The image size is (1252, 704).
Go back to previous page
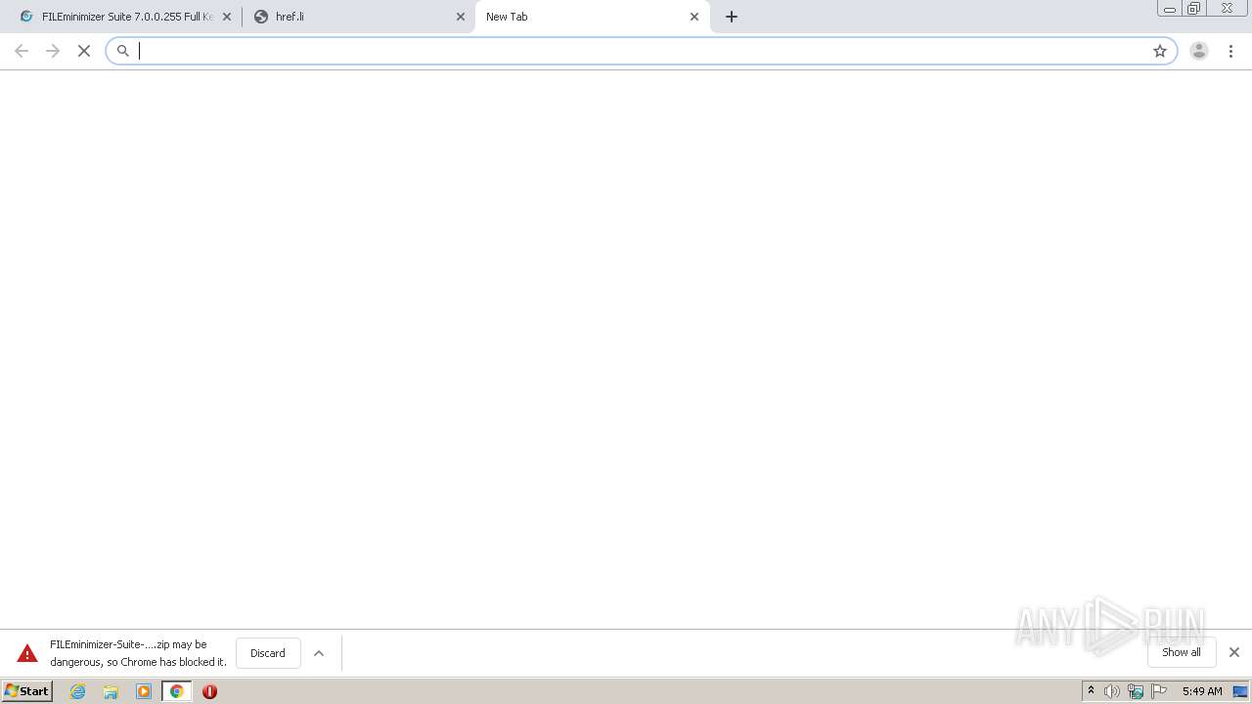[x=22, y=51]
